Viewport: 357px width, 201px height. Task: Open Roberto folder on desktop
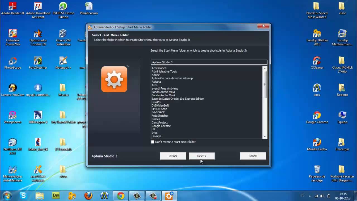pyautogui.click(x=342, y=90)
